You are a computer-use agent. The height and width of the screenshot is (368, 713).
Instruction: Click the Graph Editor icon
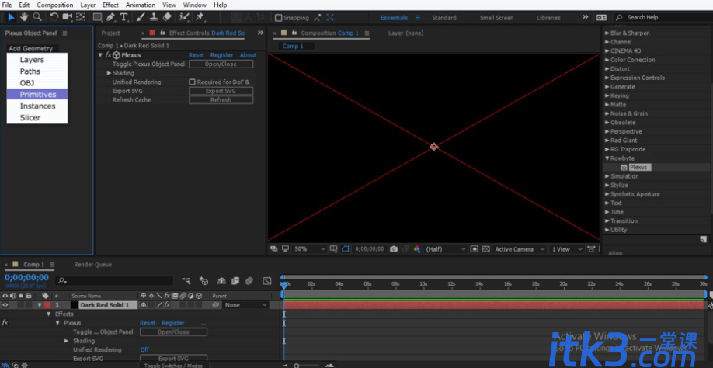tap(267, 281)
